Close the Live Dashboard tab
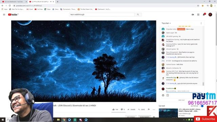The image size is (217, 122). pyautogui.click(x=26, y=2)
